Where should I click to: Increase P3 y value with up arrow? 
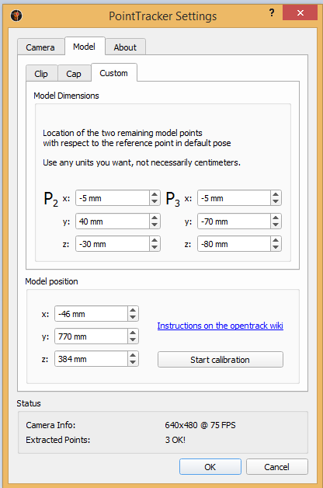click(x=276, y=218)
